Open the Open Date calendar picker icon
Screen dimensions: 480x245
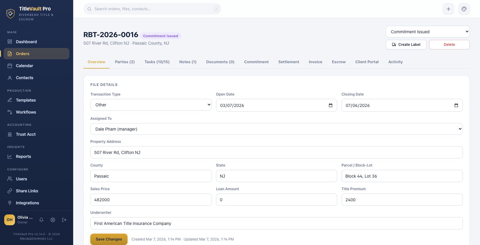pyautogui.click(x=331, y=105)
